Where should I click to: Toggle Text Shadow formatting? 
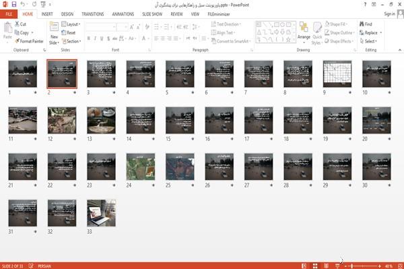108,38
